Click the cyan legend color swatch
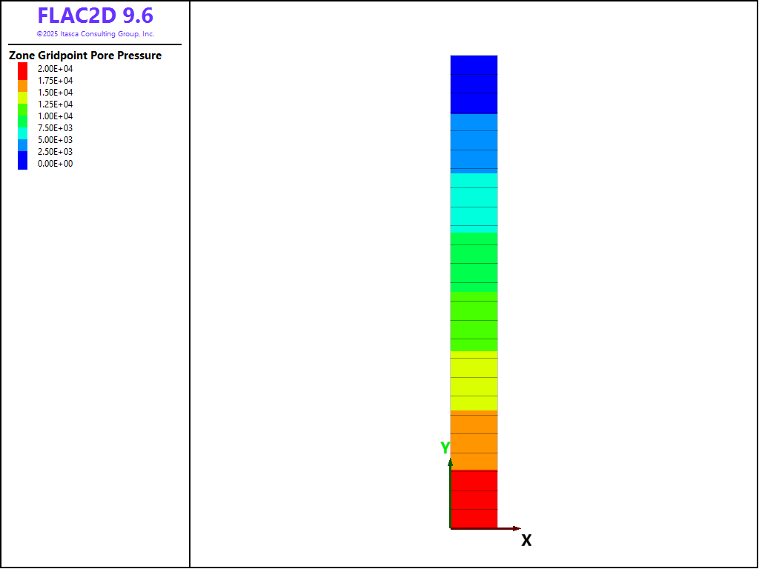 [x=23, y=133]
